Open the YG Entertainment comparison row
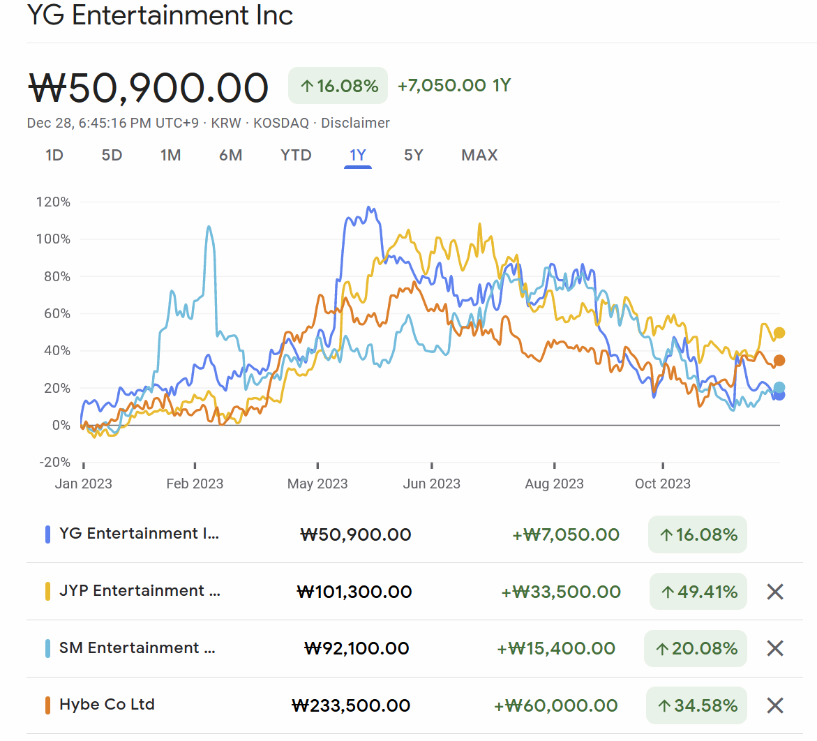The image size is (817, 741). pyautogui.click(x=140, y=534)
